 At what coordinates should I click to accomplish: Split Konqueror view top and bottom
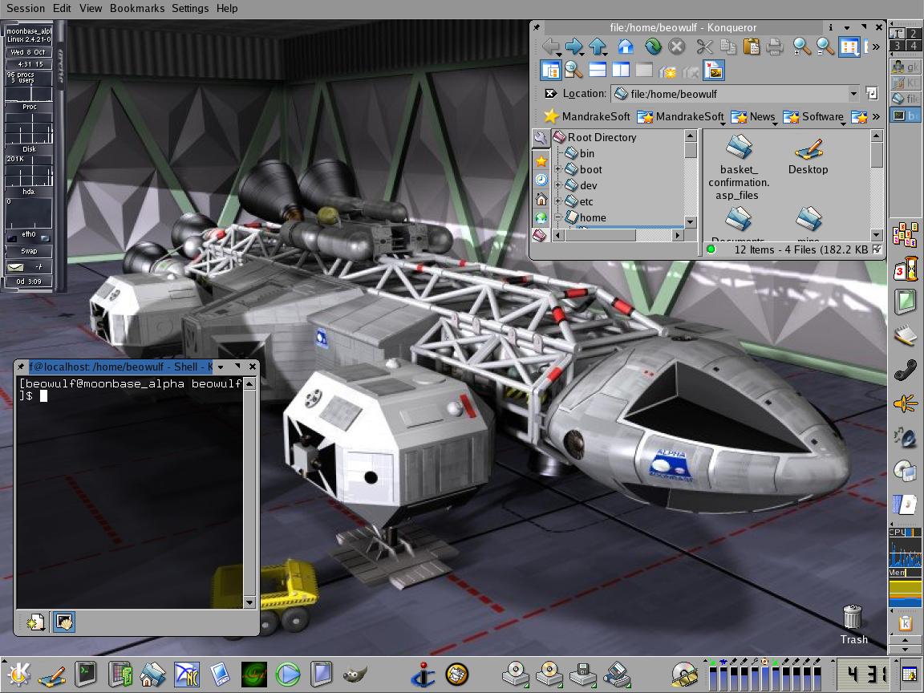(x=598, y=70)
